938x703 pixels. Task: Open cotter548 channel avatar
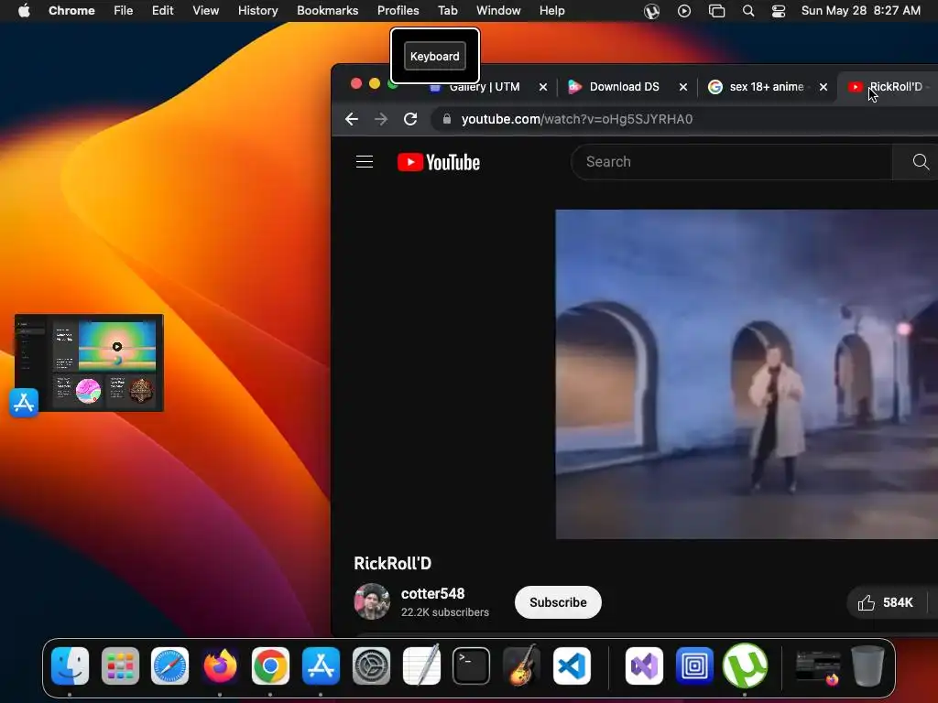pyautogui.click(x=372, y=601)
